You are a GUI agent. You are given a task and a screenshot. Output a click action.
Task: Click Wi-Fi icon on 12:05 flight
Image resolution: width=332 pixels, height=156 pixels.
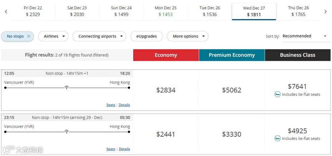click(66, 88)
